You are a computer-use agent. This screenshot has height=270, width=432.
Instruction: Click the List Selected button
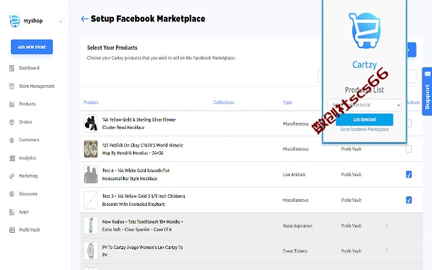click(x=364, y=119)
